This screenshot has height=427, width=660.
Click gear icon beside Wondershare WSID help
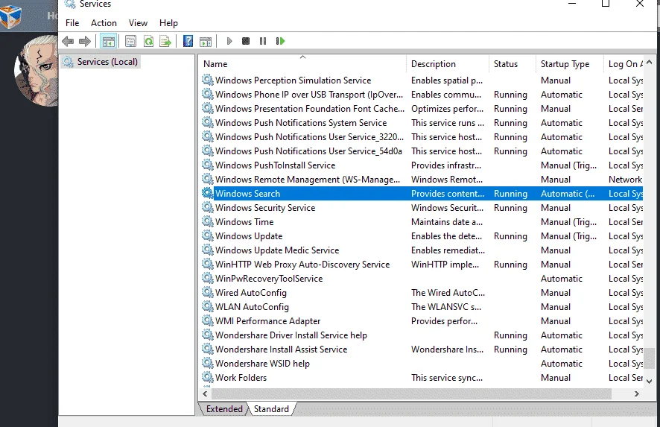(x=208, y=363)
